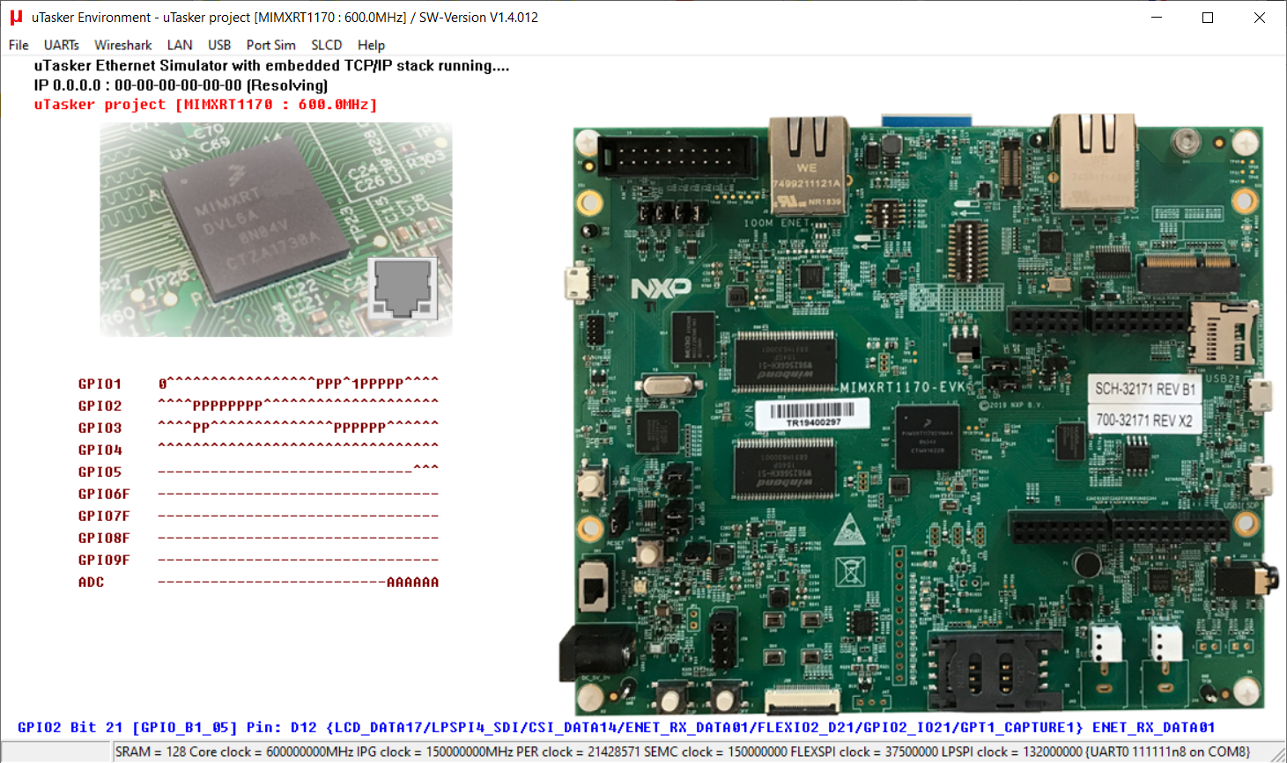The image size is (1287, 763).
Task: Click the SD card slot on the board
Action: coord(1223,333)
